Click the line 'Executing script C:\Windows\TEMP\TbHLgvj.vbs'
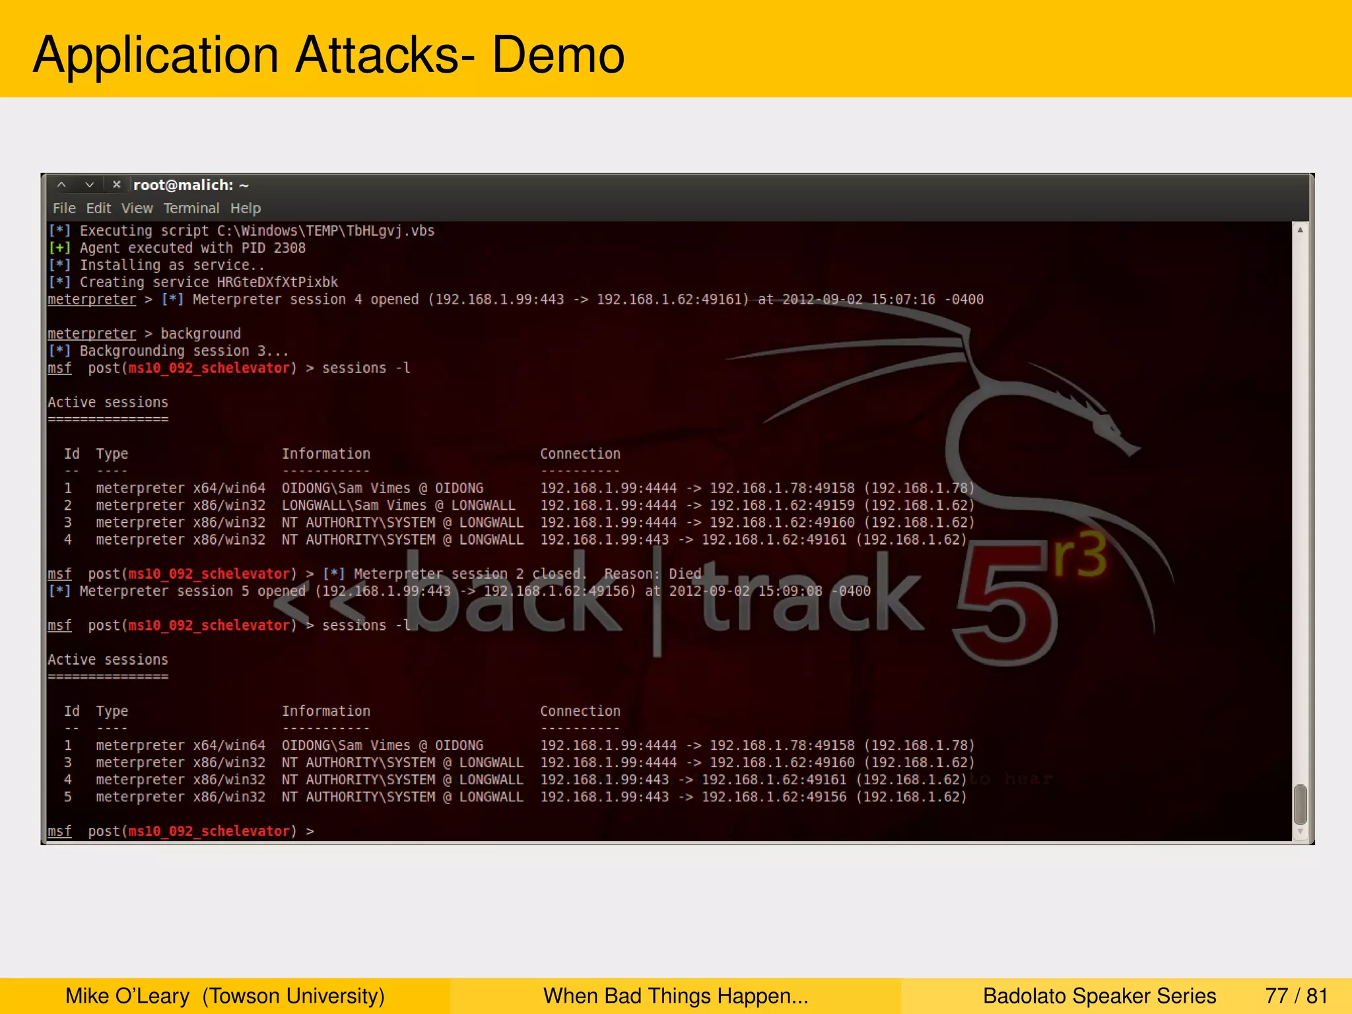 241,231
